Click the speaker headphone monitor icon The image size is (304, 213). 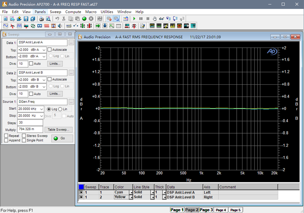click(60, 26)
